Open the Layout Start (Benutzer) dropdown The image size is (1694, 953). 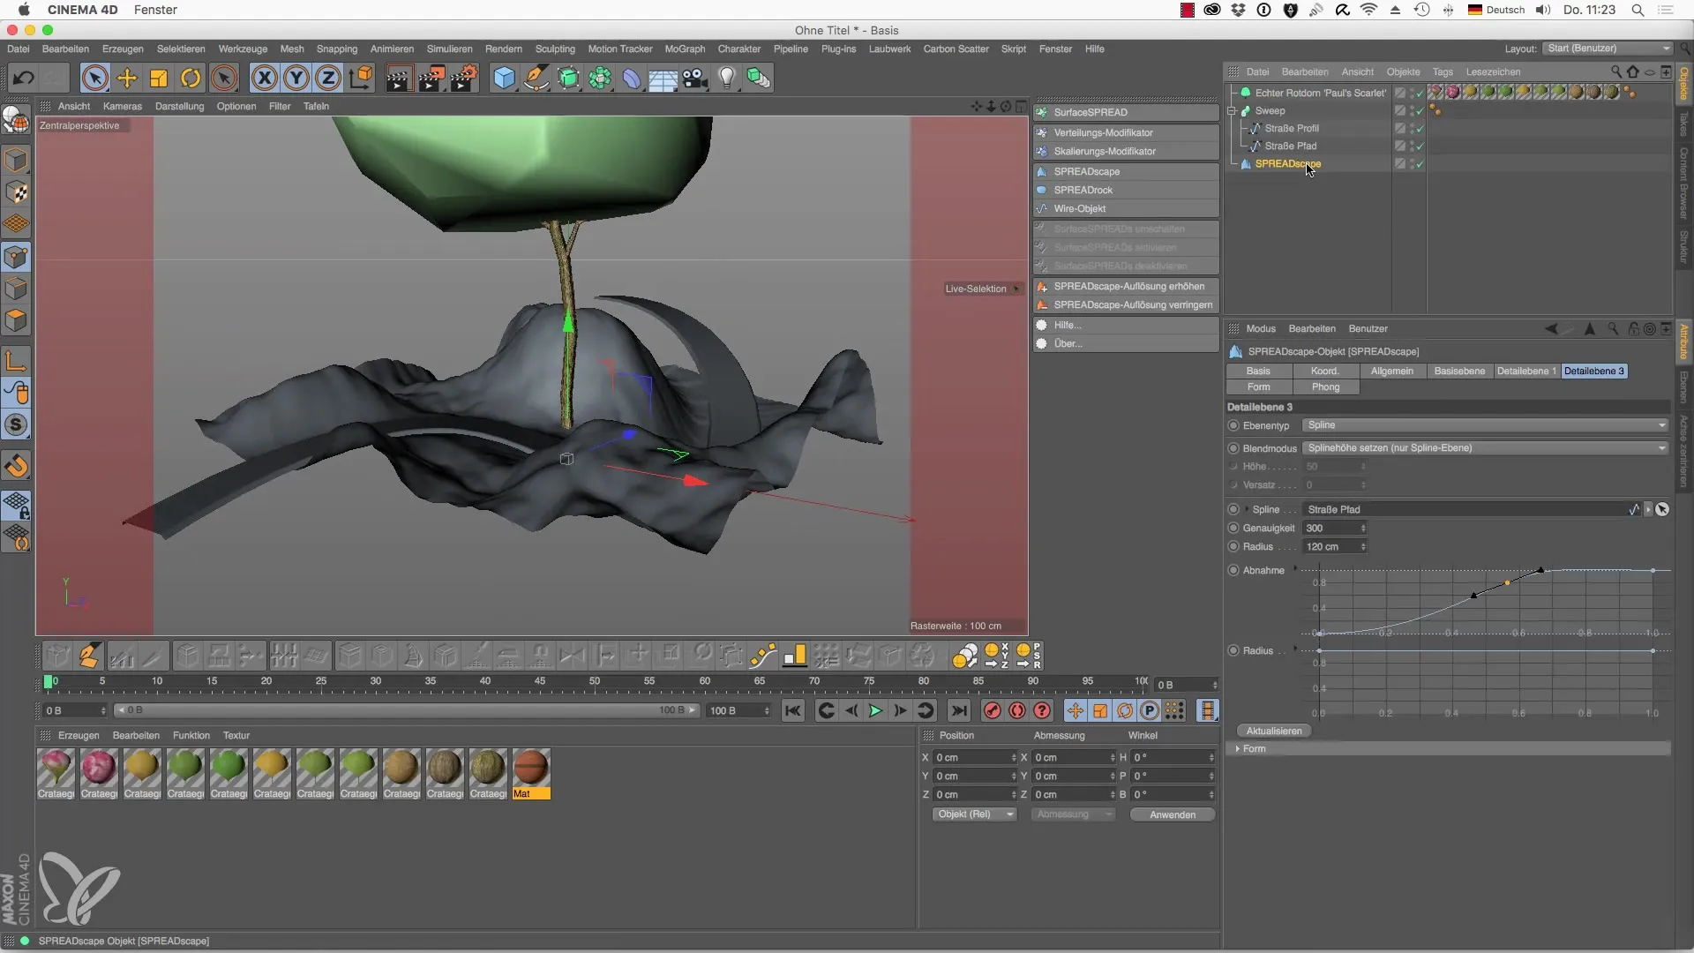[1608, 49]
